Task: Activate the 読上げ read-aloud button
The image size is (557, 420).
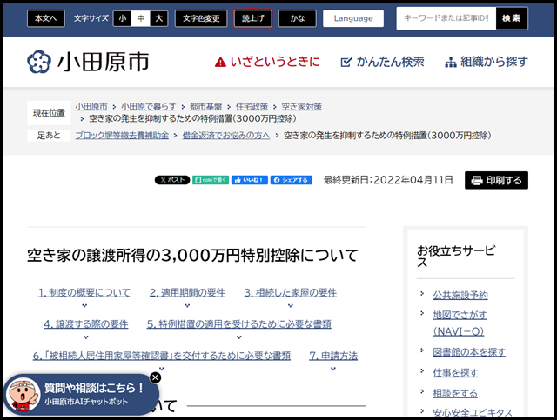Action: point(253,18)
